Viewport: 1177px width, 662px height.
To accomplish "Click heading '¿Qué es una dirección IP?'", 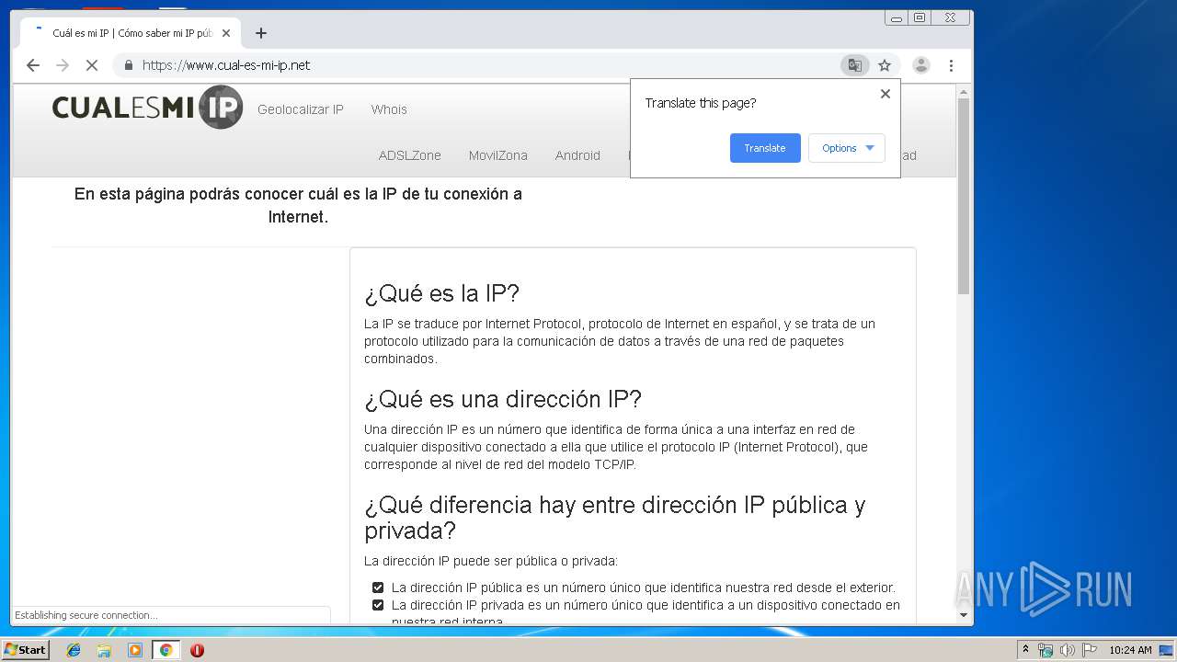I will (x=503, y=399).
